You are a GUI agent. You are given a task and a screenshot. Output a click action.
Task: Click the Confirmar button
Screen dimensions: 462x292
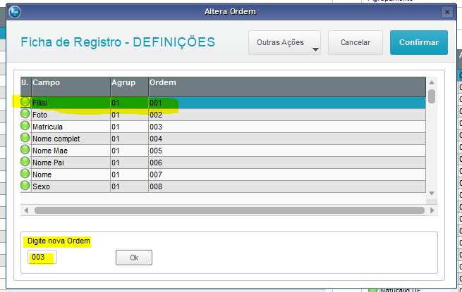click(x=419, y=43)
